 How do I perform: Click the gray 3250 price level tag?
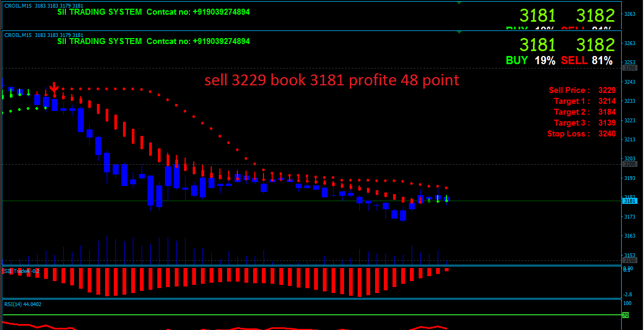630,68
